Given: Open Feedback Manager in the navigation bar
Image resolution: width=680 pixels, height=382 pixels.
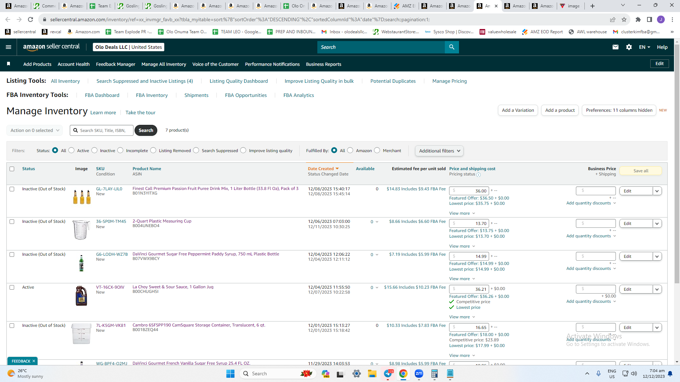Looking at the screenshot, I should tap(115, 64).
